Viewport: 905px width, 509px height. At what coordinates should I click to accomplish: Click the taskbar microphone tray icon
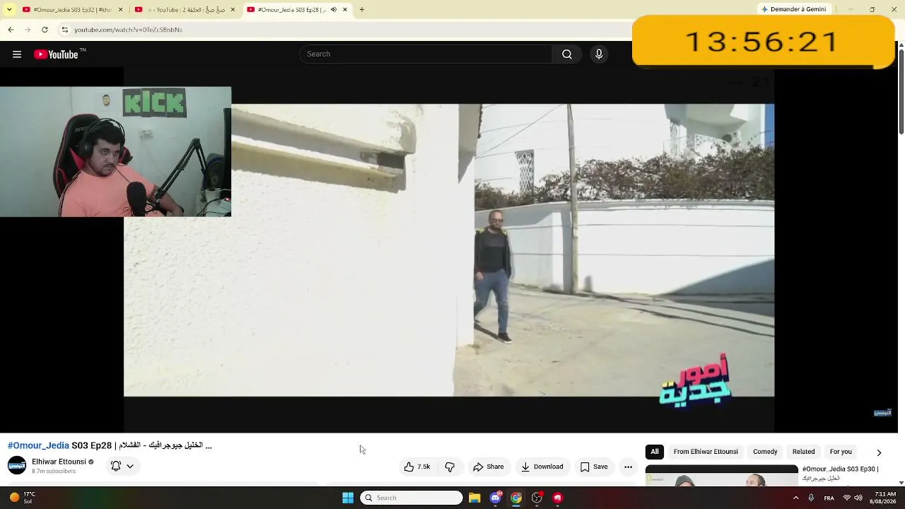812,498
